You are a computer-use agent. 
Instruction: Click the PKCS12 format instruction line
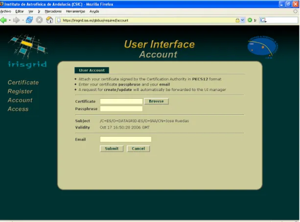(x=150, y=79)
